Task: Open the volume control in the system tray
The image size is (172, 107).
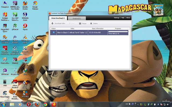Action: 168,105
